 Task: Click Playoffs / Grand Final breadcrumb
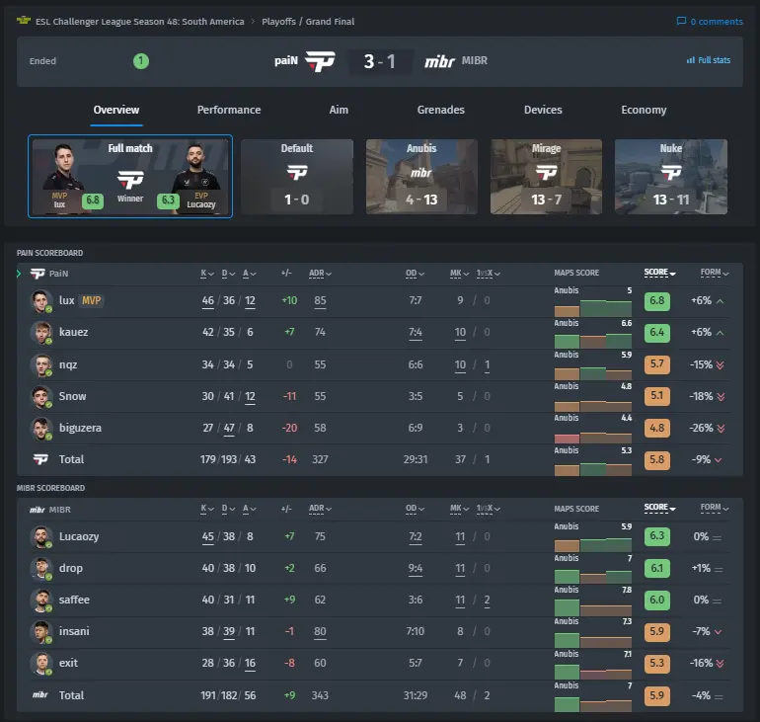point(308,22)
